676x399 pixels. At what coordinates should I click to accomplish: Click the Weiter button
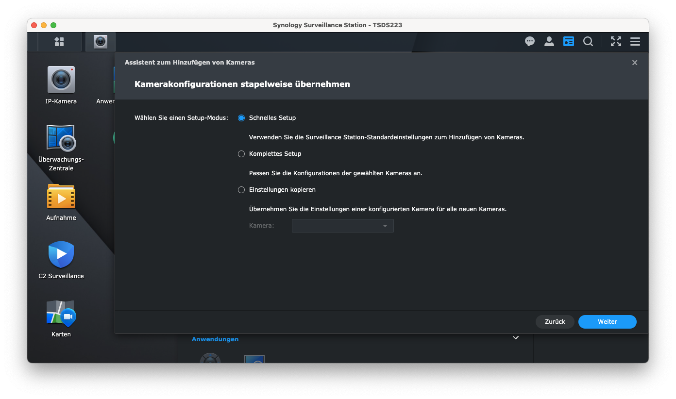607,322
